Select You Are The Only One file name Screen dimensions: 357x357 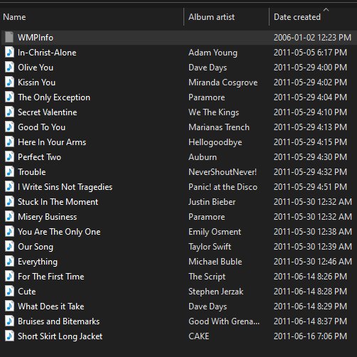59,232
